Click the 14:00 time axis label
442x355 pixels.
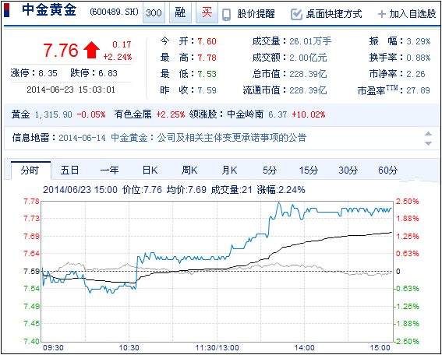[x=304, y=348]
